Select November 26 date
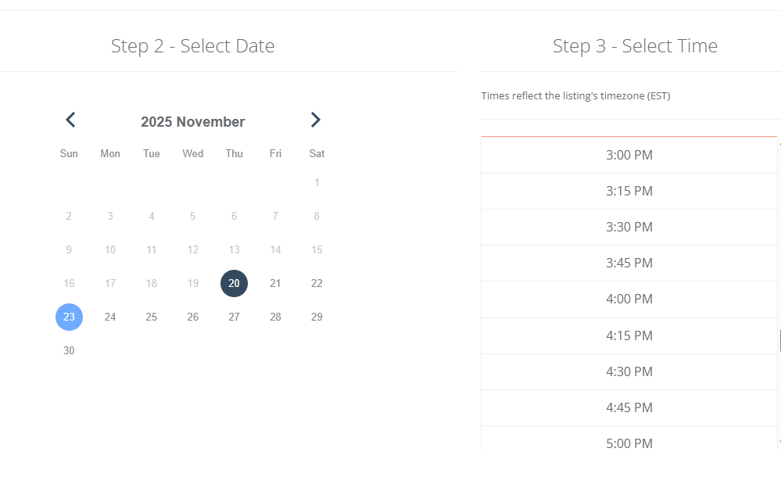This screenshot has width=781, height=477. click(193, 317)
